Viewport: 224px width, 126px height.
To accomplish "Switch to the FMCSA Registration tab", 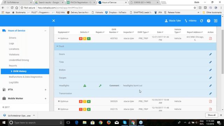I will [x=81, y=2].
